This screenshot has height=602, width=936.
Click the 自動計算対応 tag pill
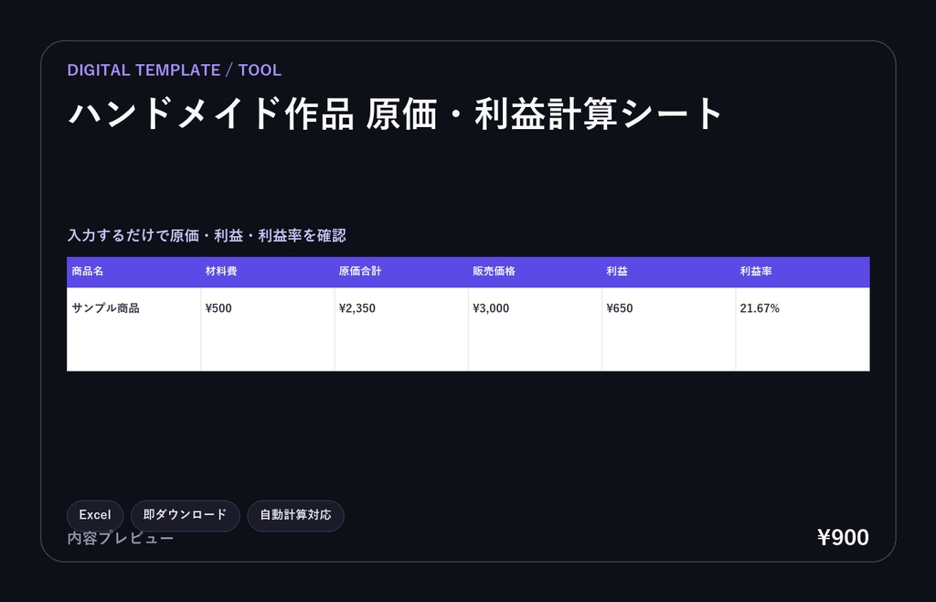tap(295, 515)
